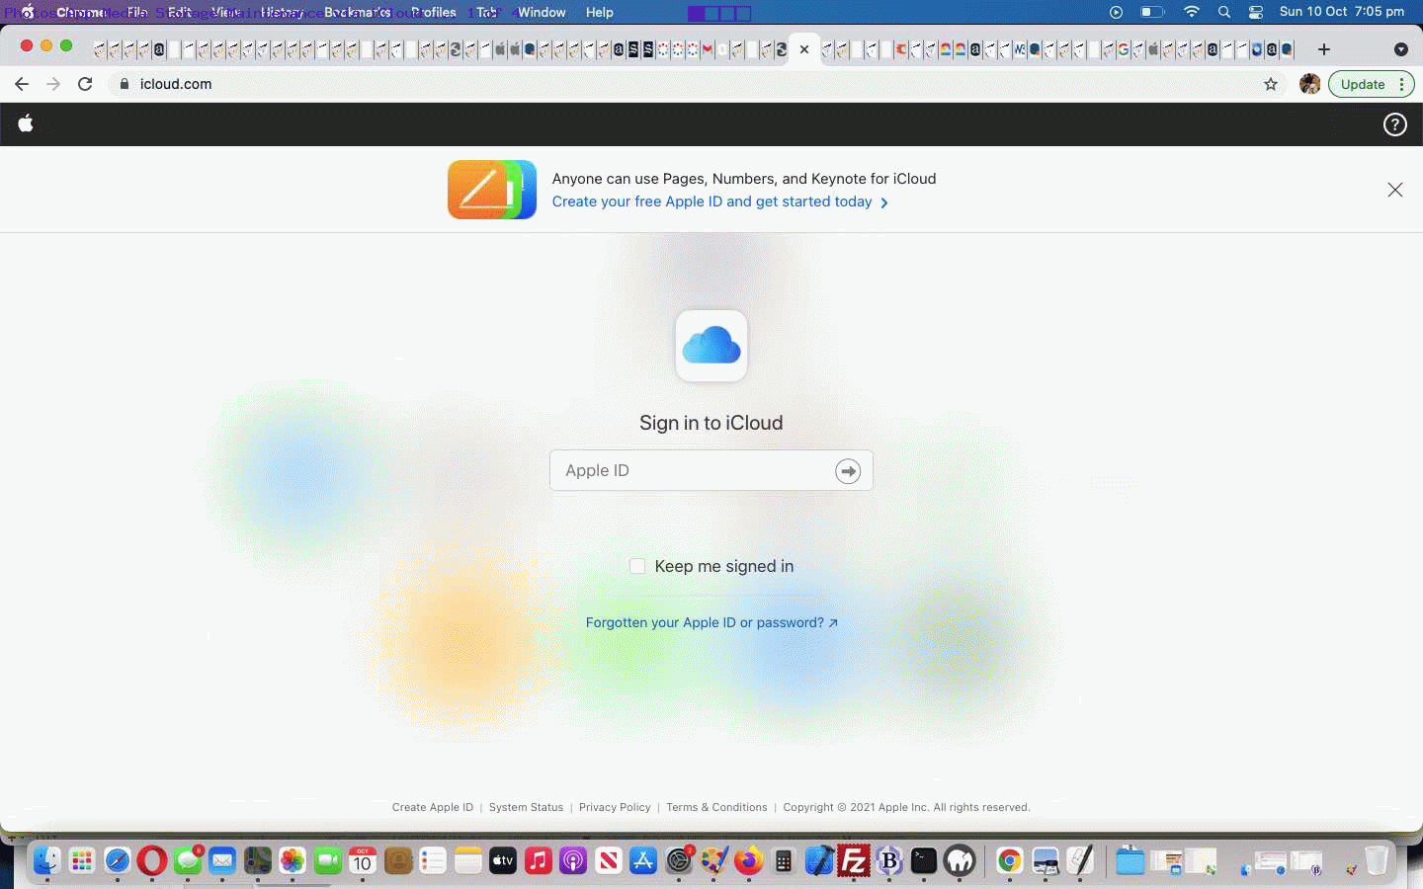Open Photos from the Dock
The height and width of the screenshot is (889, 1423).
[x=293, y=861]
